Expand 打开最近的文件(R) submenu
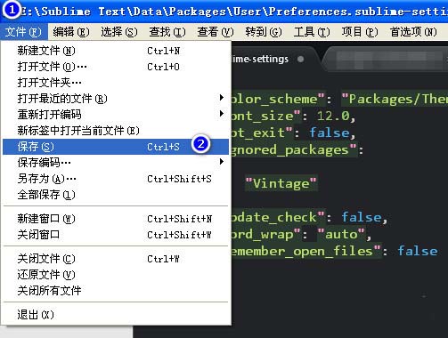 point(116,99)
